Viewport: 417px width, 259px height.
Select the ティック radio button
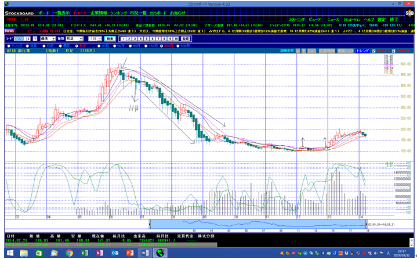[9, 46]
